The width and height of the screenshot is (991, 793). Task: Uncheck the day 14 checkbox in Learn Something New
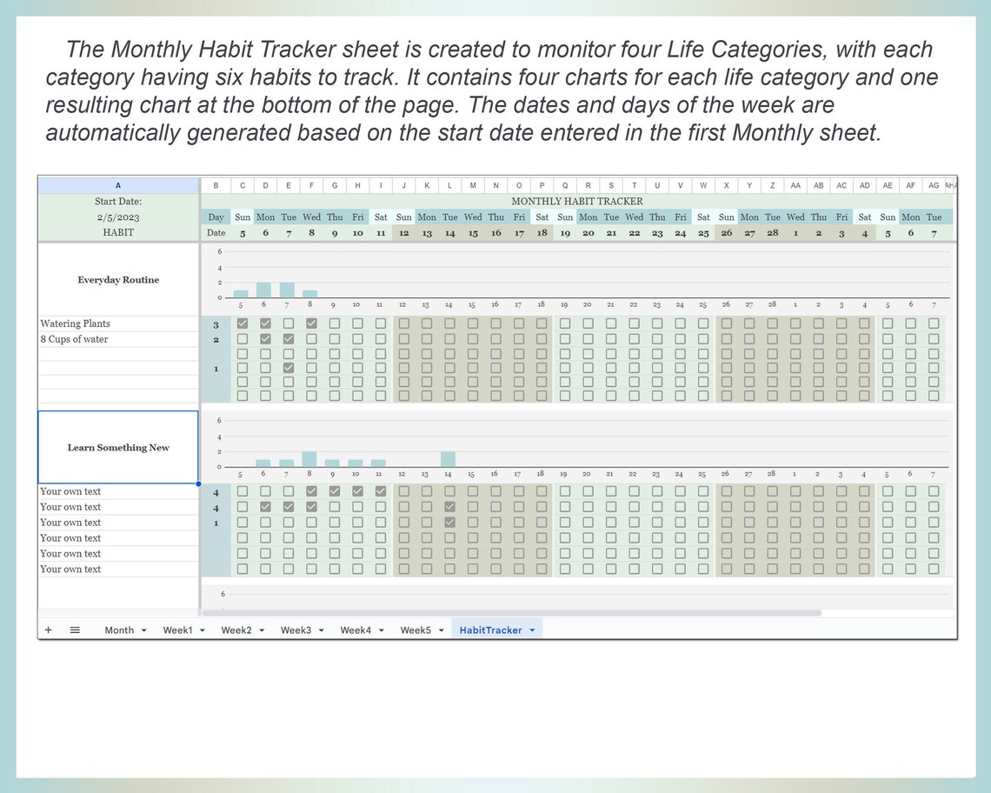coord(449,506)
